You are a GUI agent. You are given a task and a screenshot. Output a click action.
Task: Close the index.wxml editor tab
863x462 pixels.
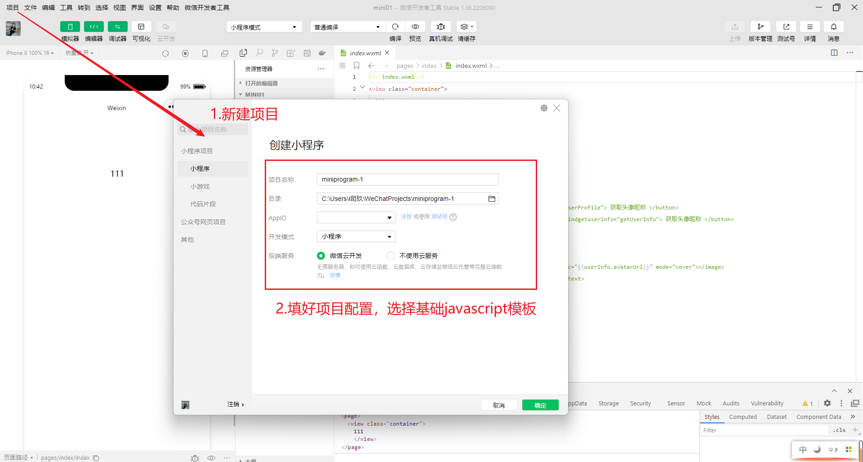pyautogui.click(x=387, y=53)
